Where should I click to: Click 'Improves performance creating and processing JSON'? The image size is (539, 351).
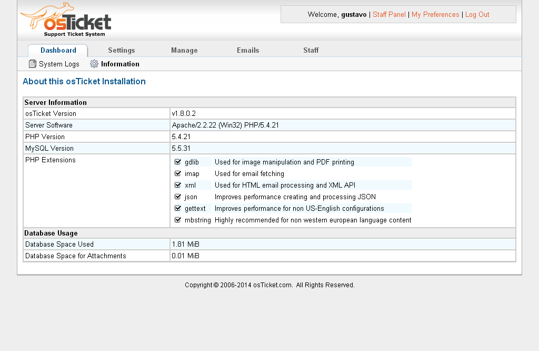point(295,197)
